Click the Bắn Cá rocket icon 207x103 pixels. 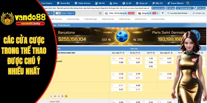(153, 3)
